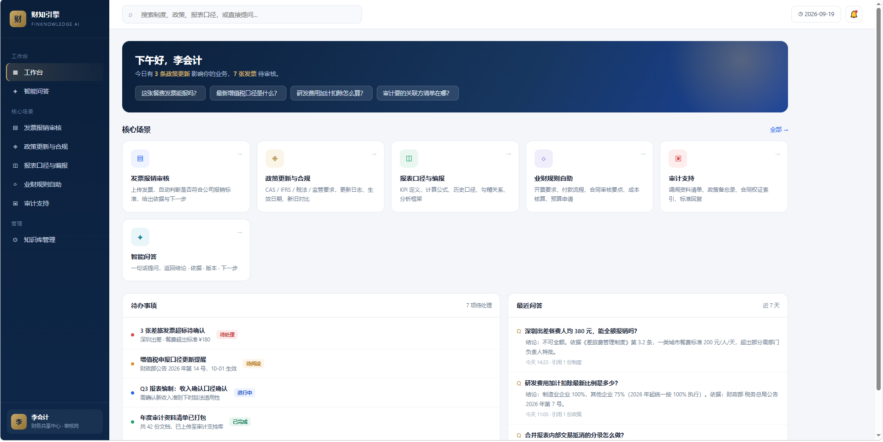This screenshot has width=883, height=442.
Task: Open 业财规则自助 in the sidebar
Action: tap(55, 184)
